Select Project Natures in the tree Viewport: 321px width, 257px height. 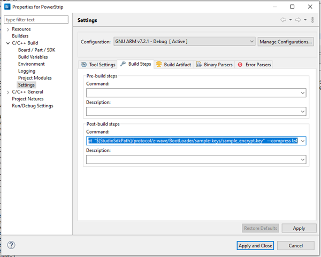pyautogui.click(x=28, y=99)
